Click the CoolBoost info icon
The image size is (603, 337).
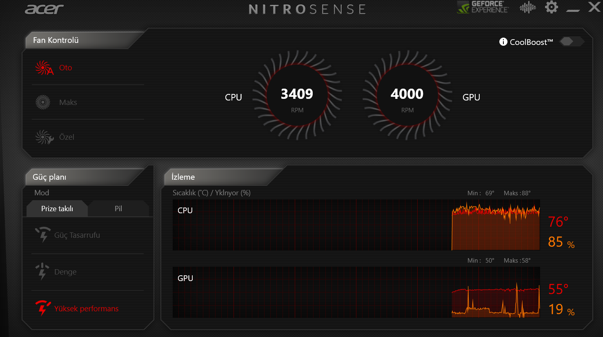coord(503,42)
